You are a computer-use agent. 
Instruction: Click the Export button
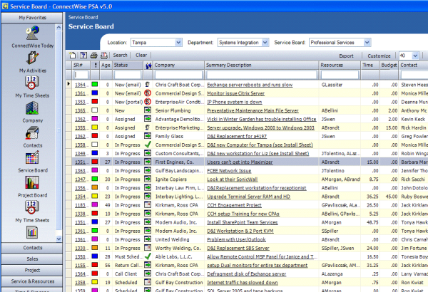coord(346,56)
